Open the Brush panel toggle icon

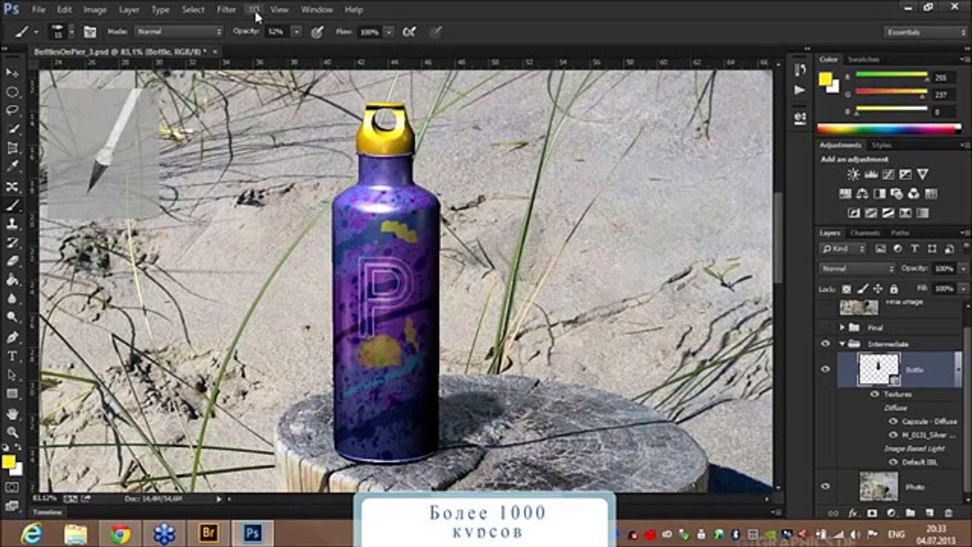[90, 32]
